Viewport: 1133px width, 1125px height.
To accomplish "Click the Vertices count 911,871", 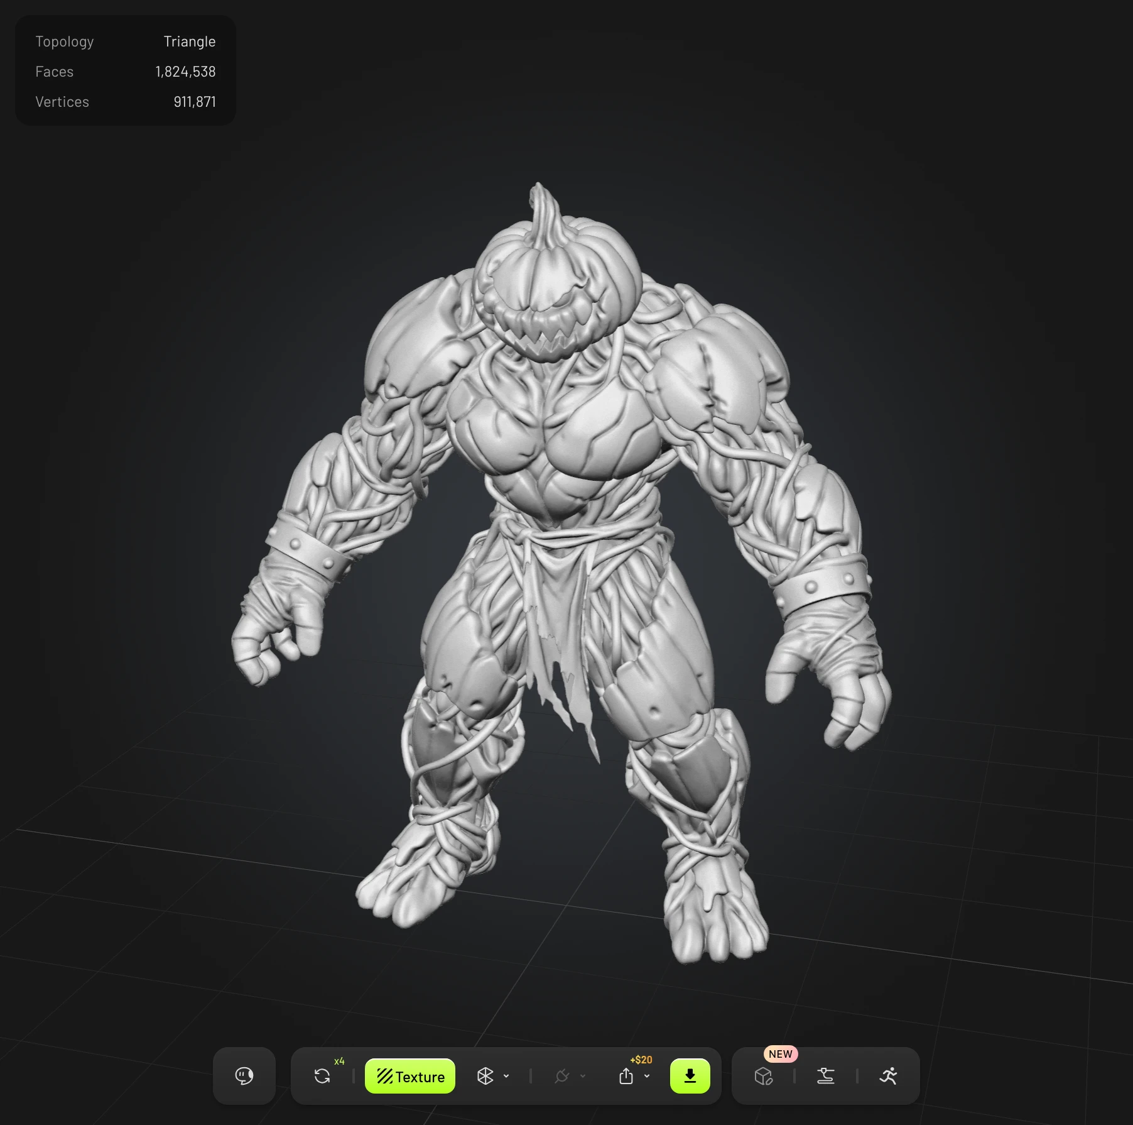I will (x=195, y=102).
